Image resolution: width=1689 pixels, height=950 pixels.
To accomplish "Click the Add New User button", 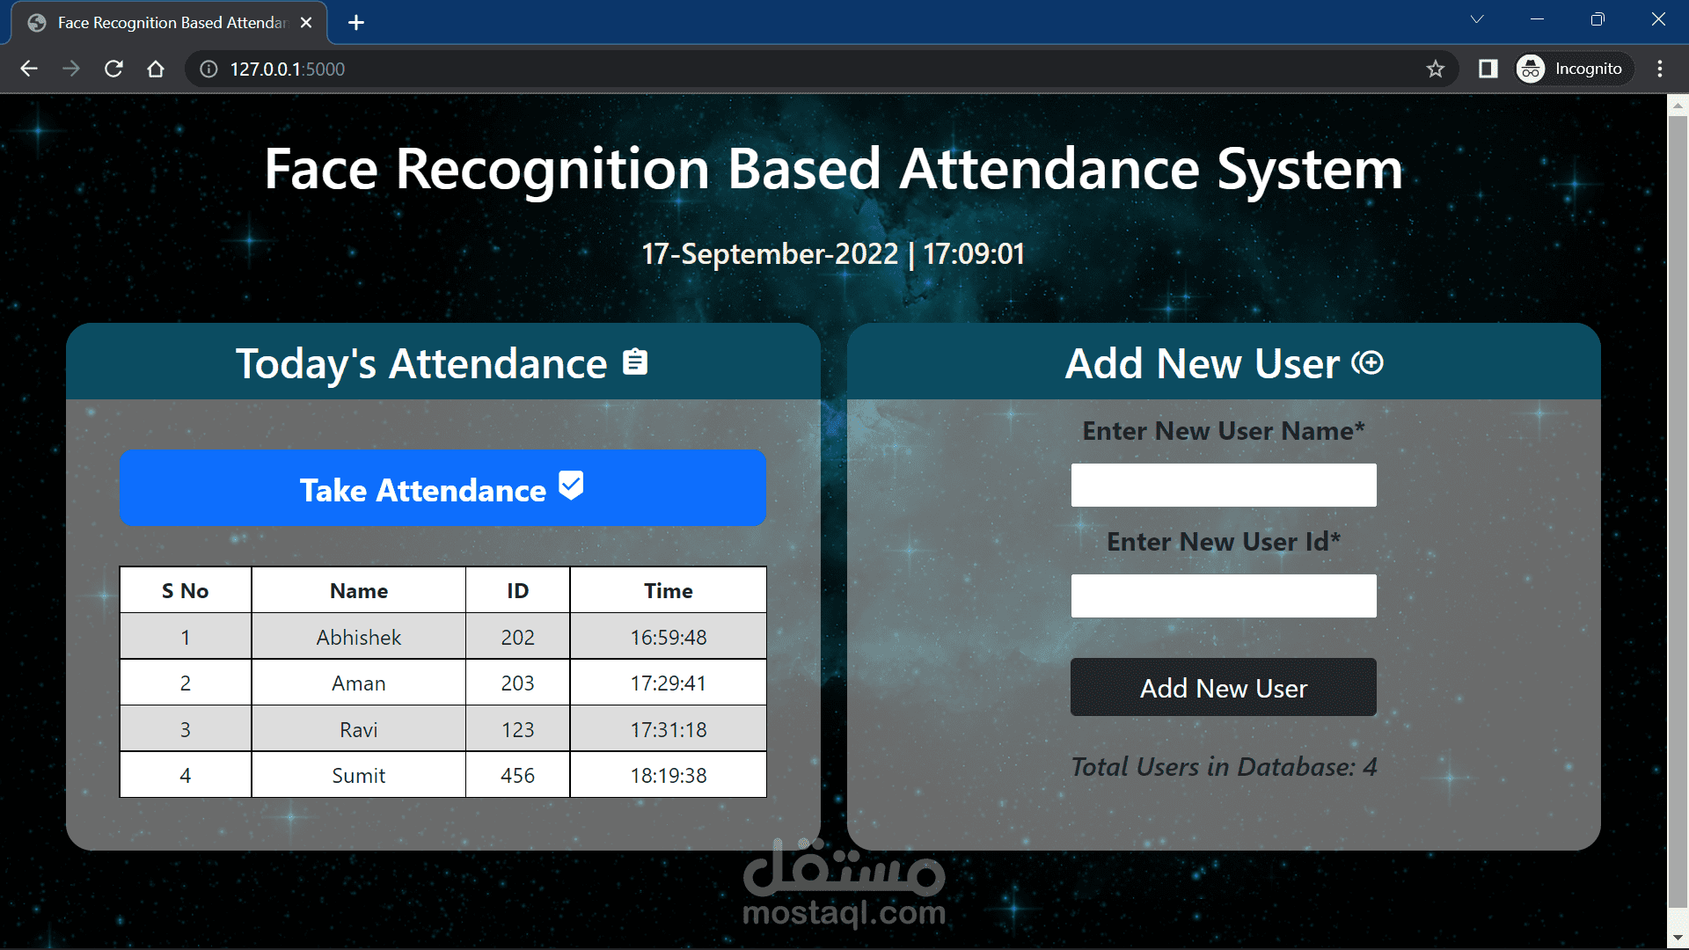I will 1223,687.
